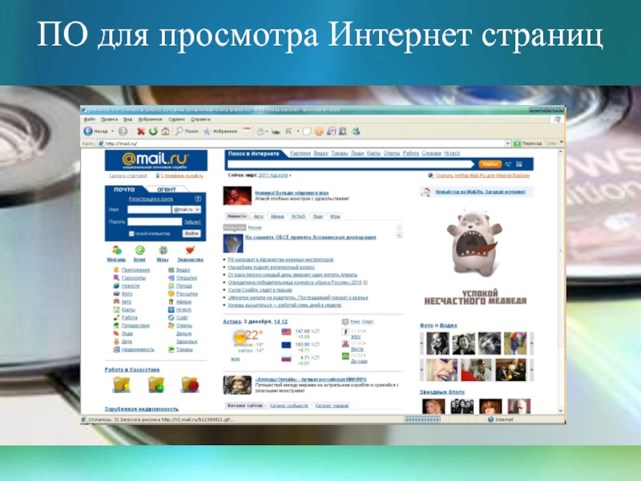Click the Мой мир icon
641x481 pixels.
[x=117, y=250]
